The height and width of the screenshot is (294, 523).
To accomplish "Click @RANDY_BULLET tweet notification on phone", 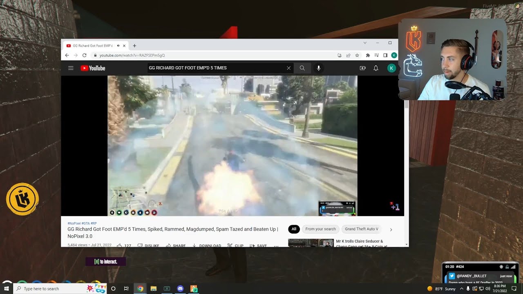I will point(481,278).
